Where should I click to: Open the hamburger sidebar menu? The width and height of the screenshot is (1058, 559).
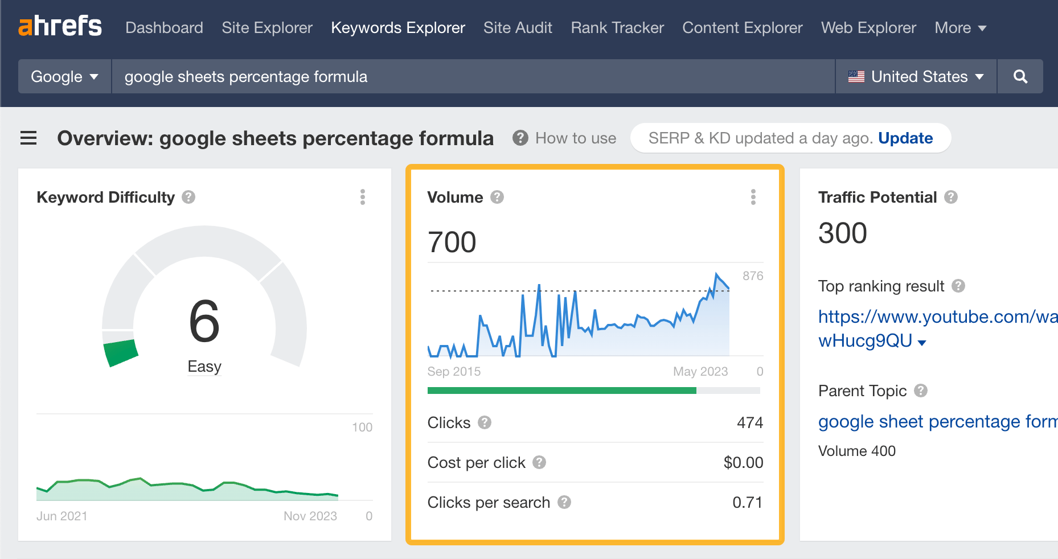pos(28,138)
